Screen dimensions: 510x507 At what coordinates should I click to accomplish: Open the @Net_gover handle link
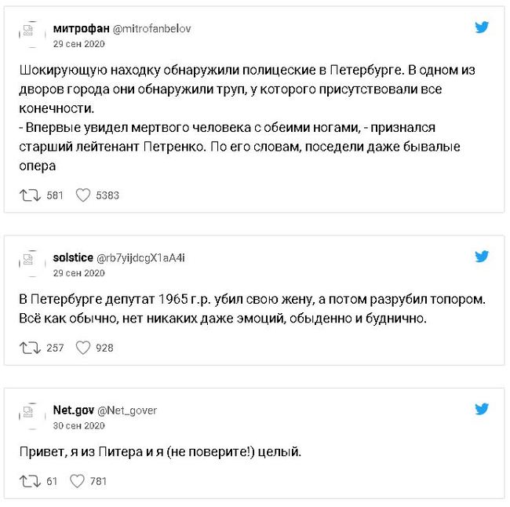coord(127,410)
